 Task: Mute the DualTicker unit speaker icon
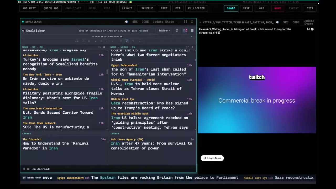coord(126,22)
